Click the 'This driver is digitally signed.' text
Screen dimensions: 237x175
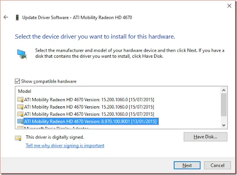point(55,137)
